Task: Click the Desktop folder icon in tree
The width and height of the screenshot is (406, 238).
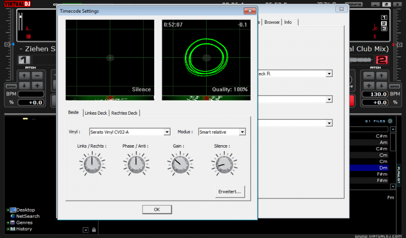Action: (x=13, y=210)
